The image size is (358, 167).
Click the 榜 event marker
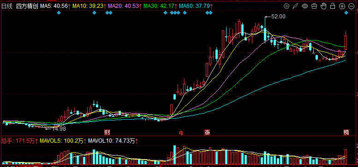pyautogui.click(x=346, y=132)
